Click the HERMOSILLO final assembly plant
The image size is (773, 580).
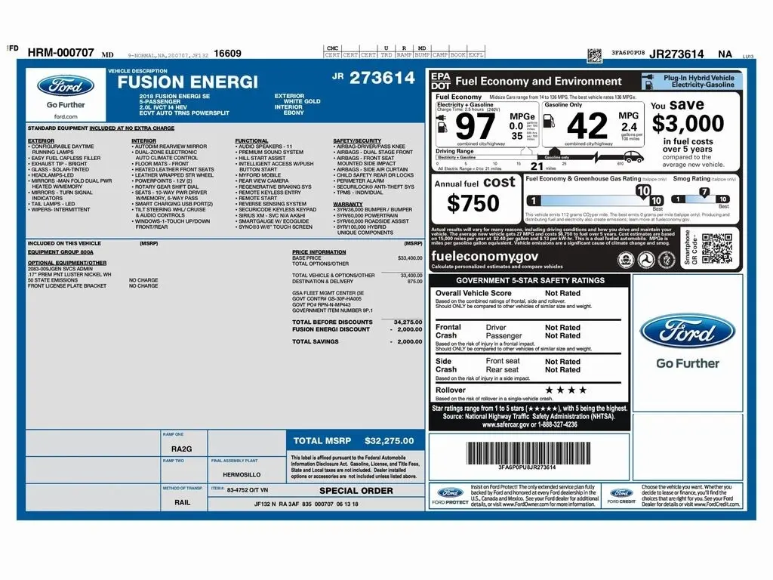[242, 474]
